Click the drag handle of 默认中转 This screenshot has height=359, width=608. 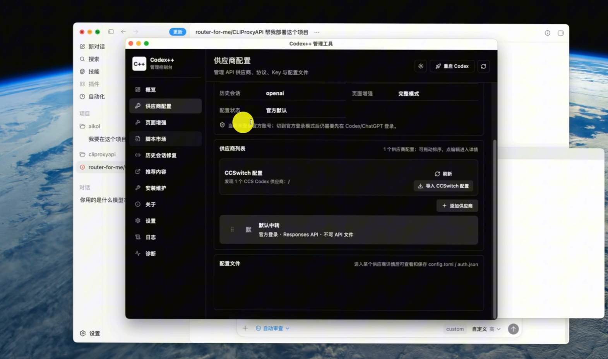232,230
